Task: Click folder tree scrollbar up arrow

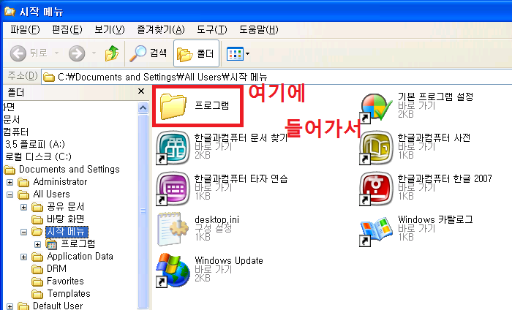Action: click(x=143, y=107)
